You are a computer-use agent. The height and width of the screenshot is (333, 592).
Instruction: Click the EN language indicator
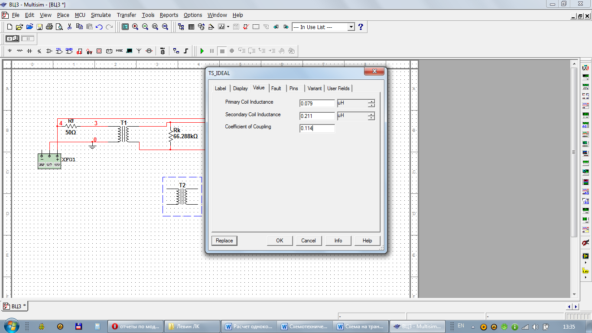[461, 326]
